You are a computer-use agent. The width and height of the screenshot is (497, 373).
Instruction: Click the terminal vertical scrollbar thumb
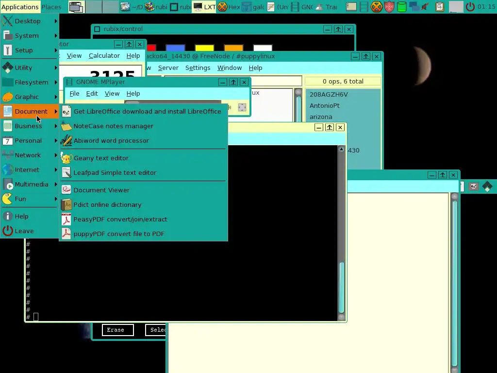click(341, 288)
